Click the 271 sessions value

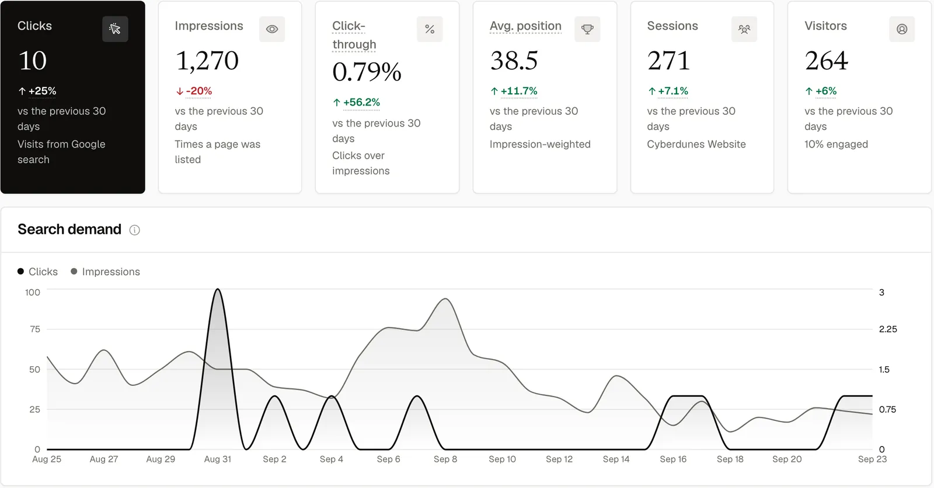tap(668, 61)
